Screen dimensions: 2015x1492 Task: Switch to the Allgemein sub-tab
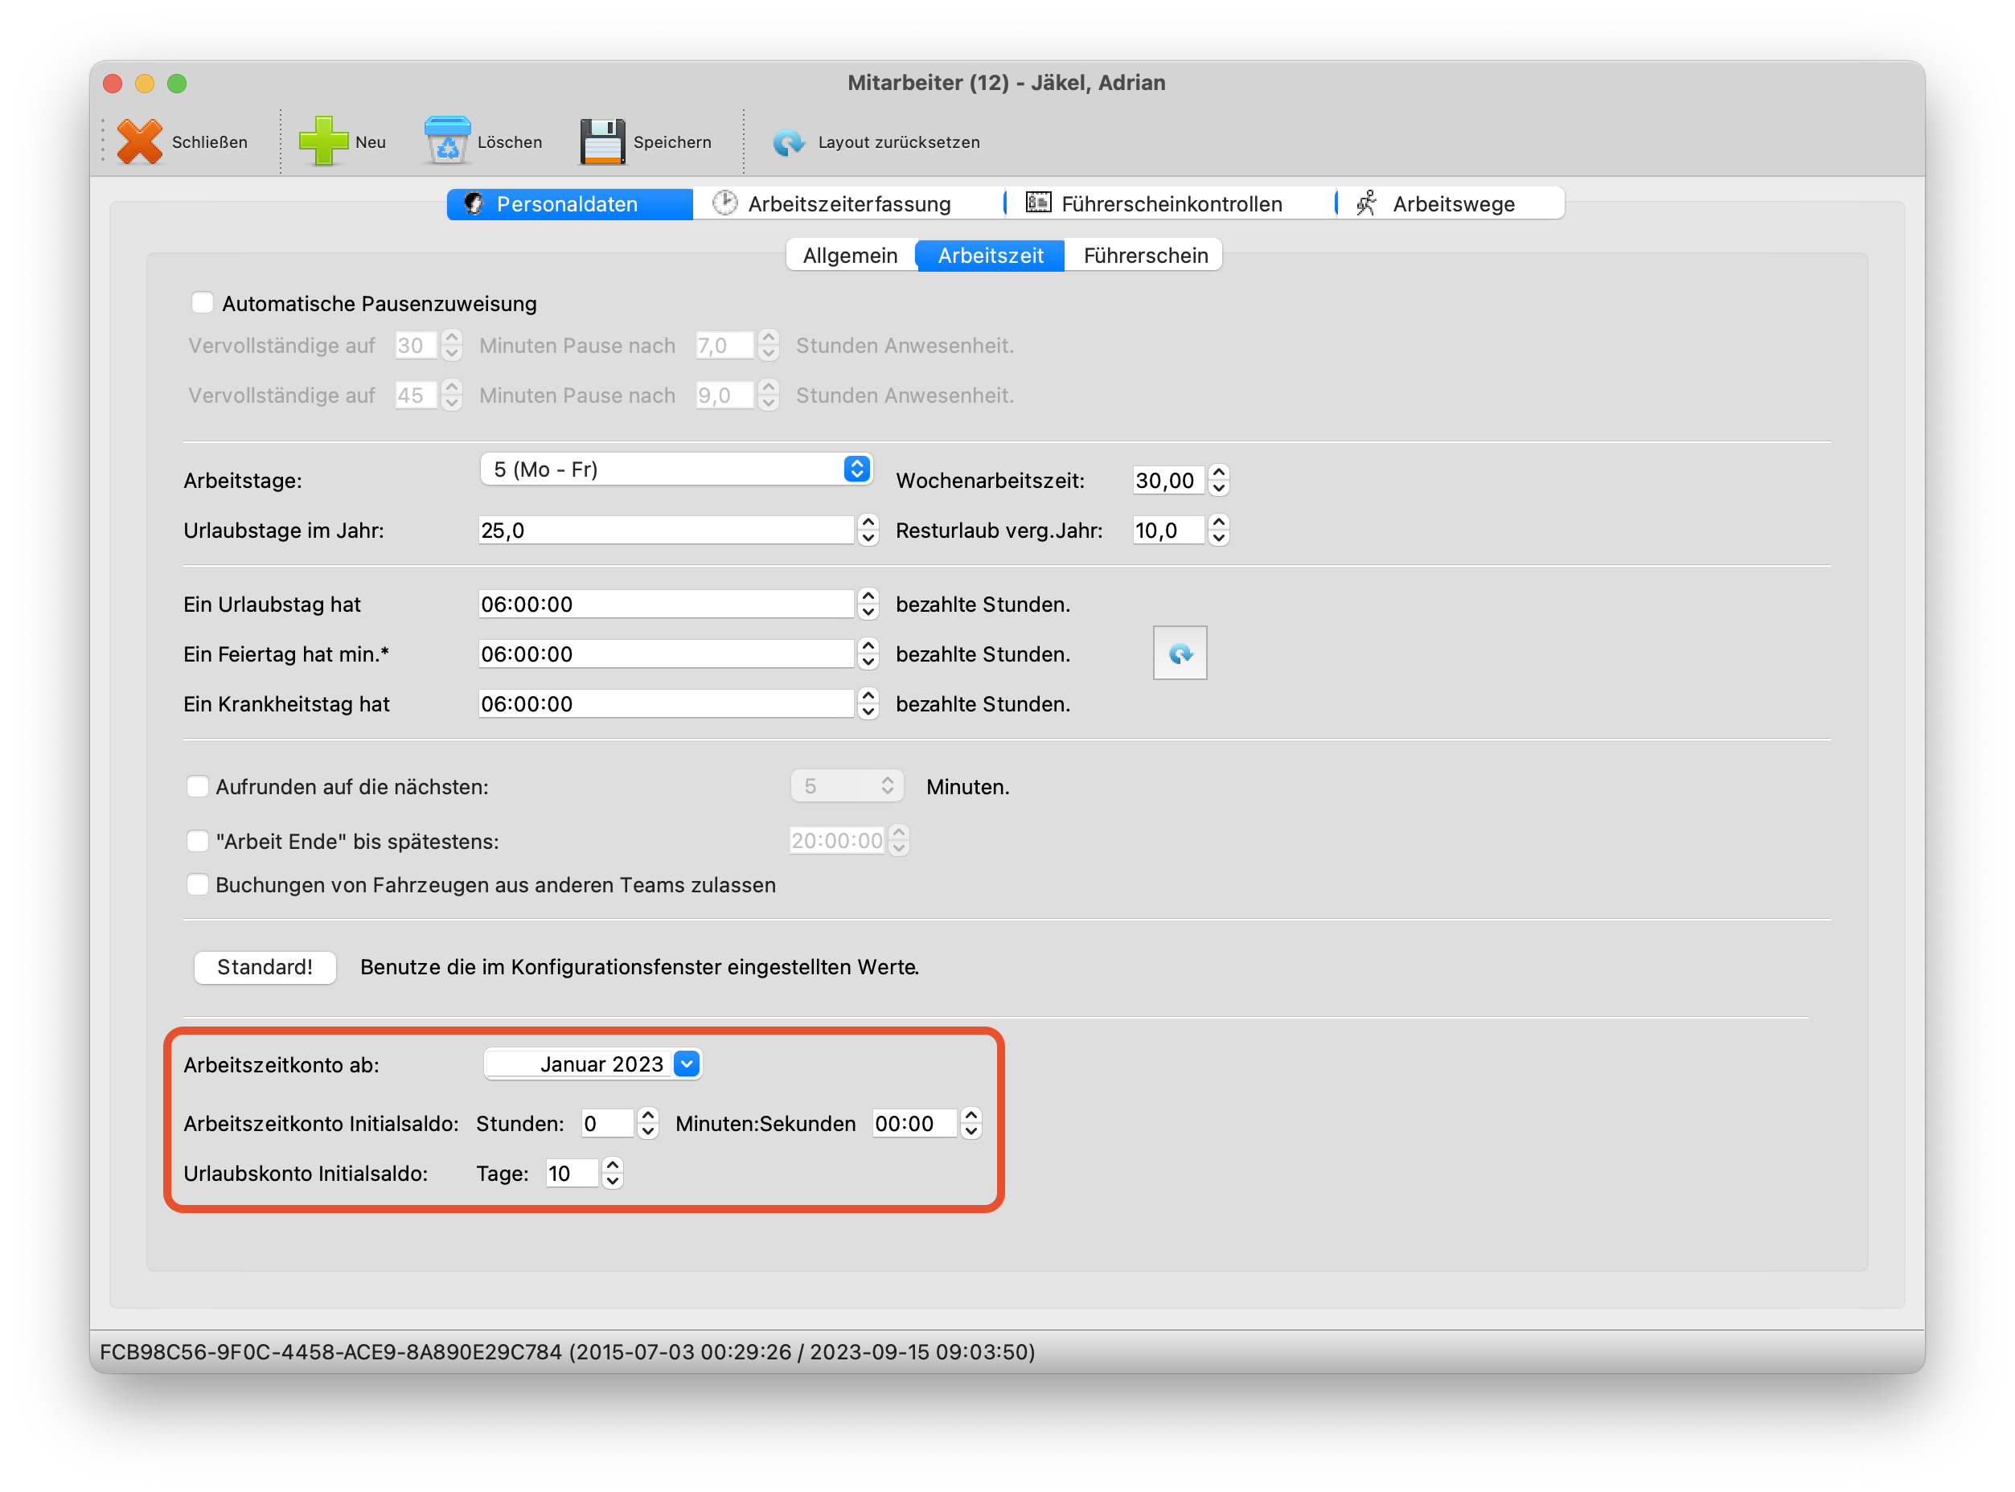pos(850,256)
